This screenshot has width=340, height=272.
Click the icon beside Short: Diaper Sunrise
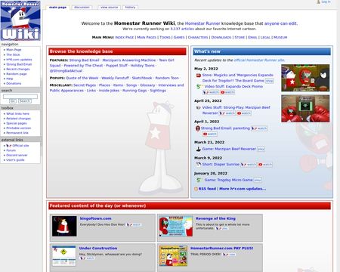(x=199, y=165)
